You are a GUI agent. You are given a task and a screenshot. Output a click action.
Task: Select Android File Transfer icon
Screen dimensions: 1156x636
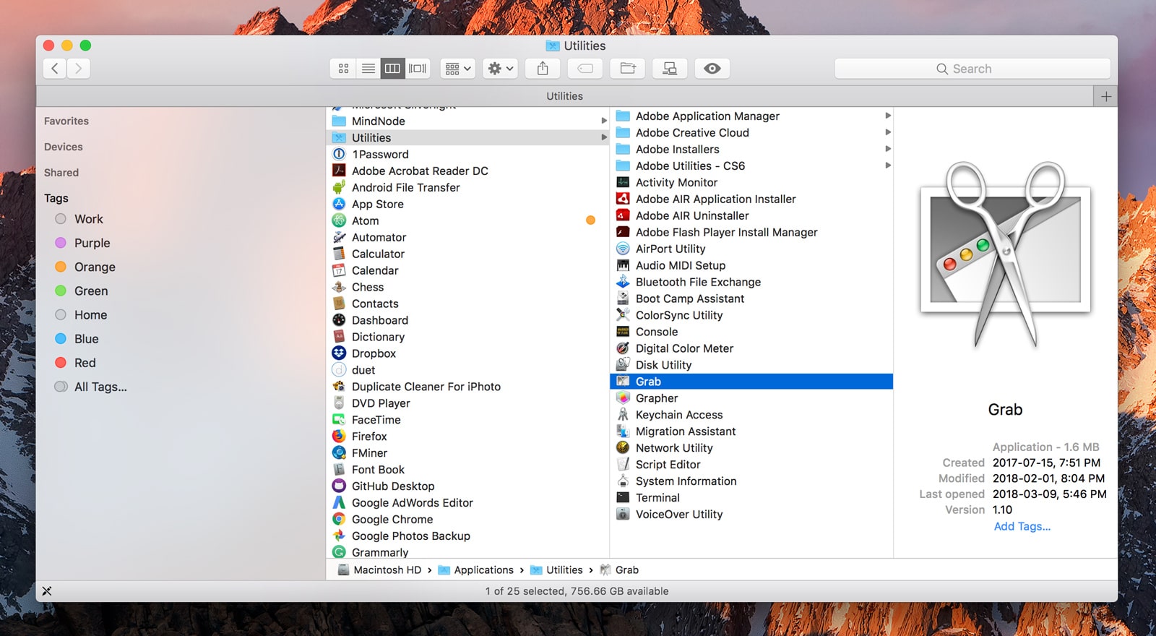click(x=339, y=187)
